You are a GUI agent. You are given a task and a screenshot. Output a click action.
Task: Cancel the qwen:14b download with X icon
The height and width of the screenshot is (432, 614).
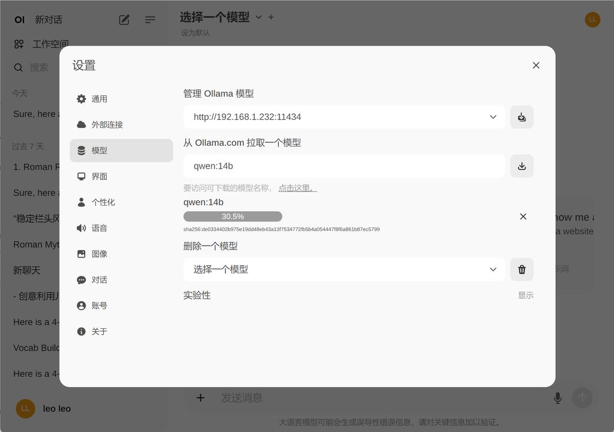tap(523, 217)
